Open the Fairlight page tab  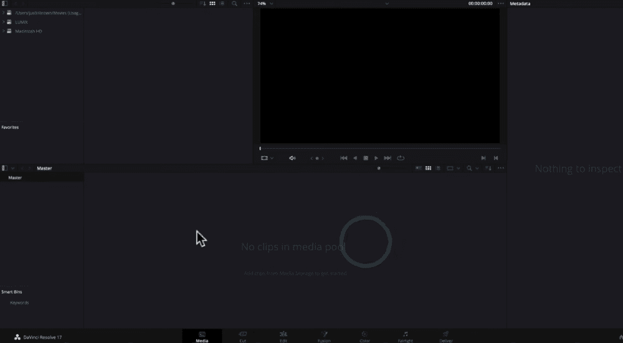[405, 337]
